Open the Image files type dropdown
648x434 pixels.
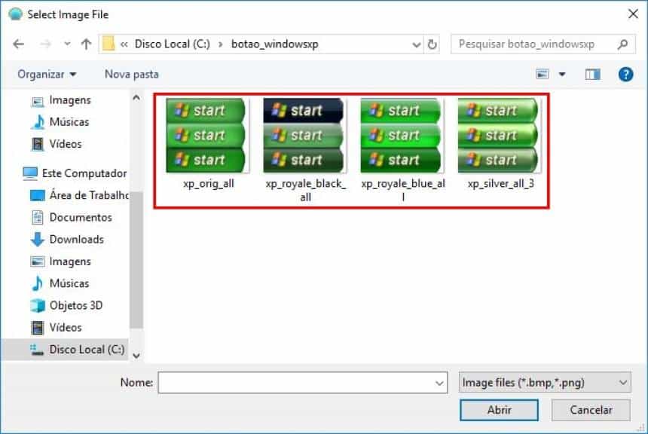(545, 383)
